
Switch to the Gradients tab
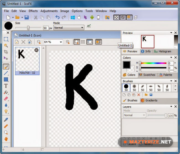pyautogui.click(x=149, y=100)
